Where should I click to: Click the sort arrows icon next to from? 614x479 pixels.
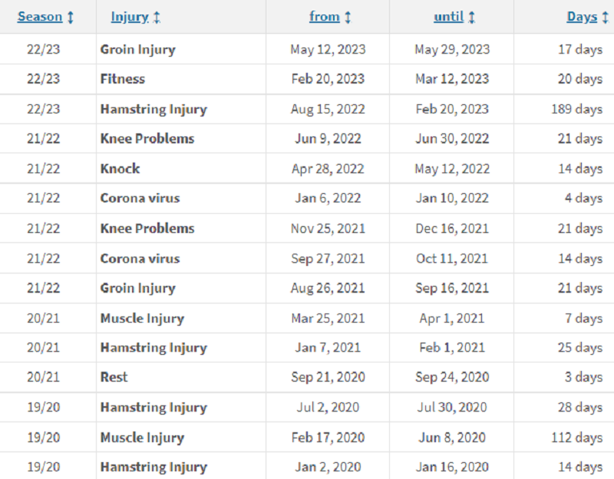(348, 17)
